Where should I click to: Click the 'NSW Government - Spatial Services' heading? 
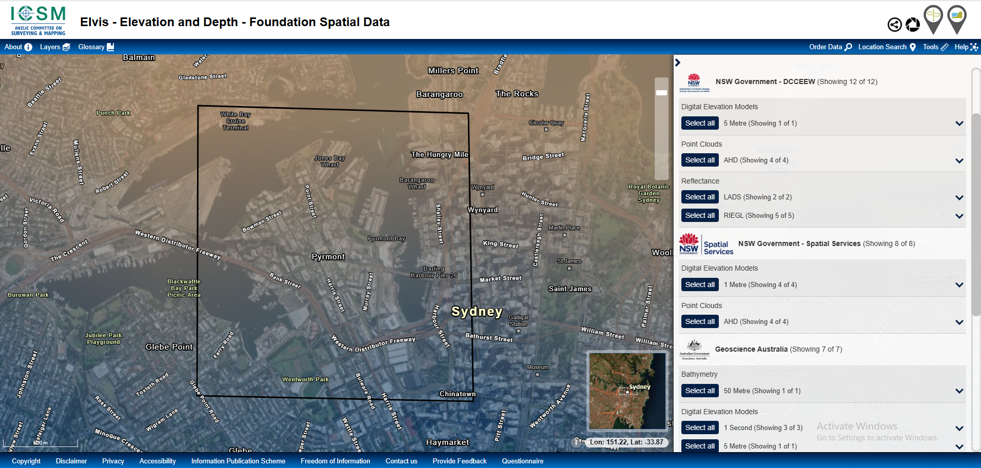799,243
